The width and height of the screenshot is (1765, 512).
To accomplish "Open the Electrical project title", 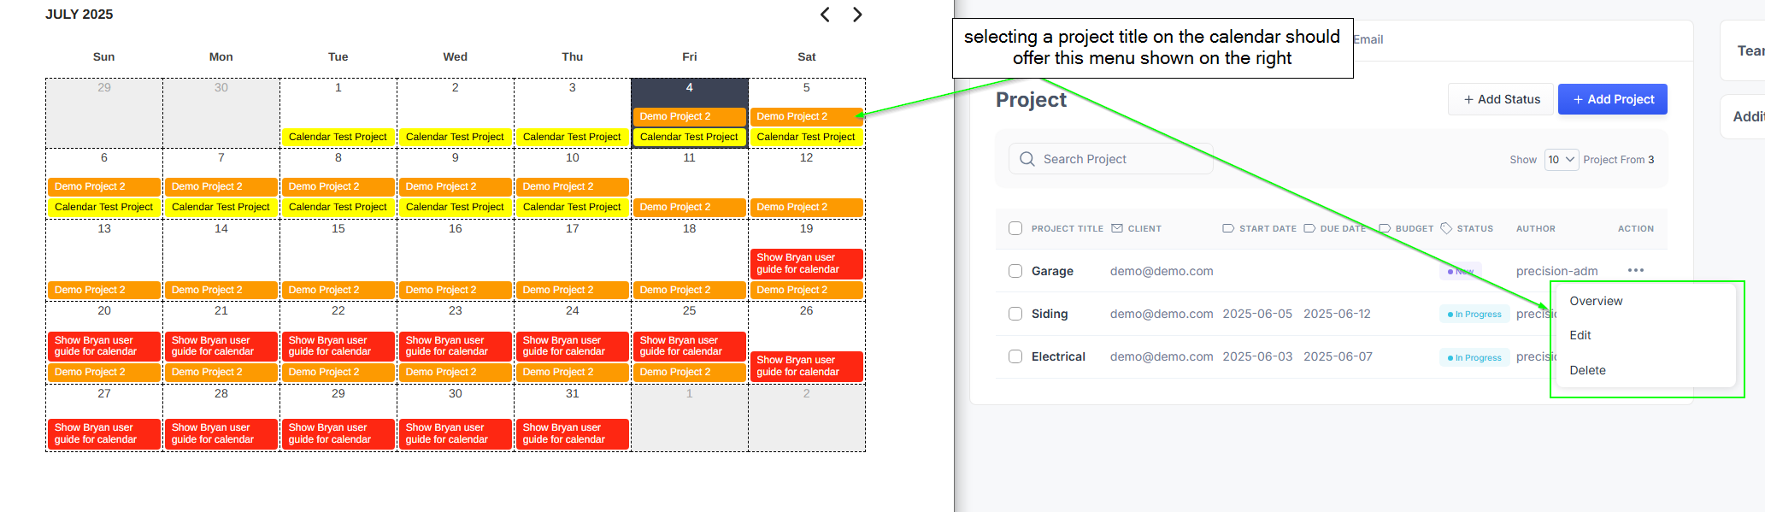I will point(1058,356).
